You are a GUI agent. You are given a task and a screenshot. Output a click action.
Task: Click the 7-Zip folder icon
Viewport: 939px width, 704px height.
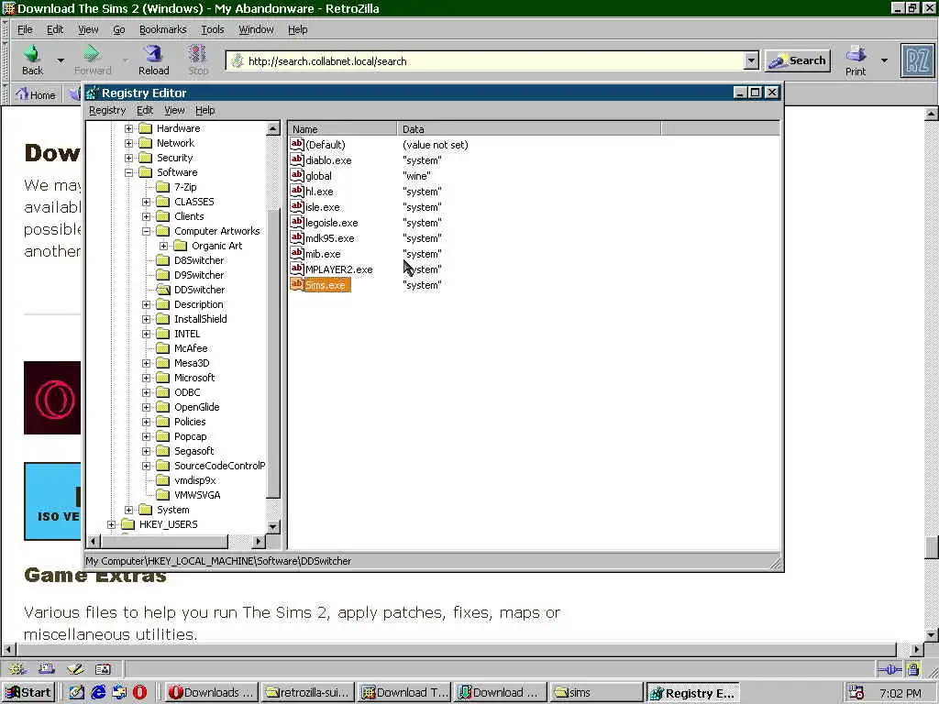click(163, 187)
